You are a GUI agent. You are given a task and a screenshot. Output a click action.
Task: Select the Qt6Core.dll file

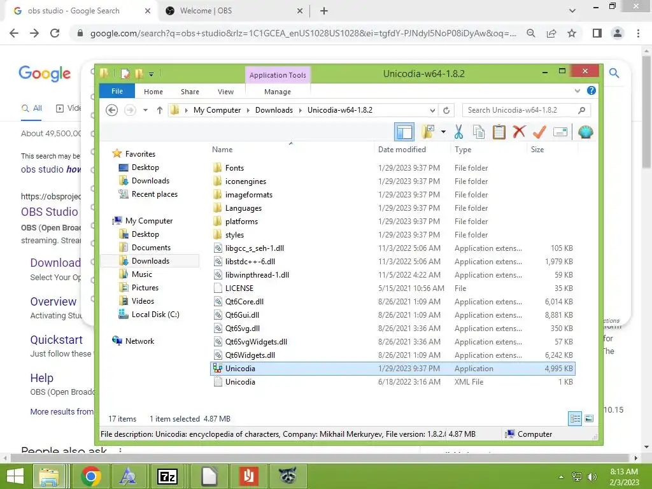[x=244, y=301]
